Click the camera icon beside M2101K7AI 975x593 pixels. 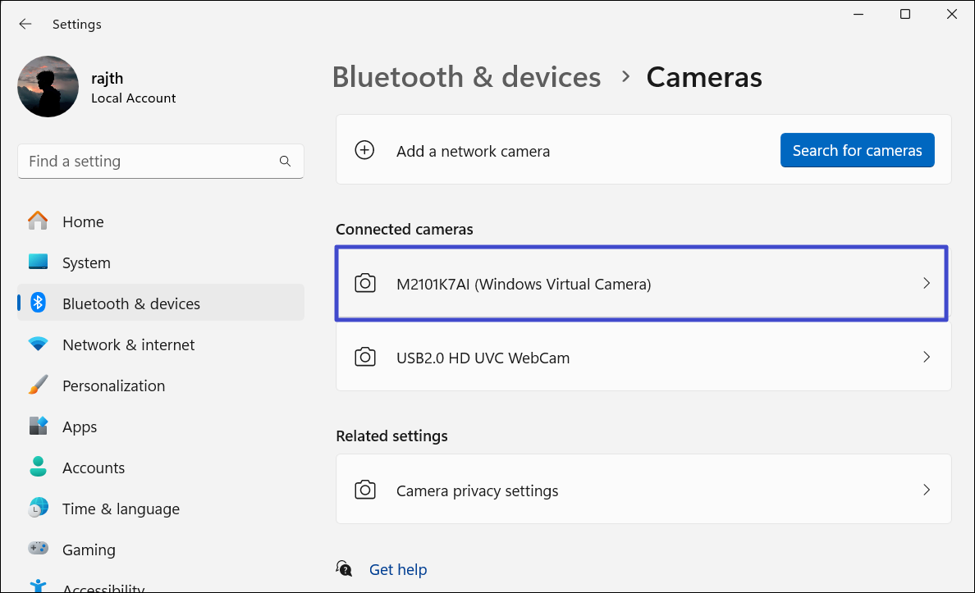tap(365, 284)
